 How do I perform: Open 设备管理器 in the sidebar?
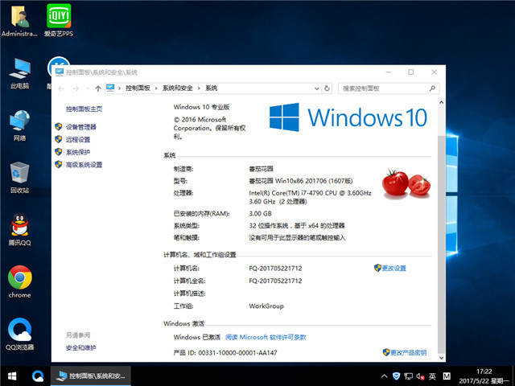[80, 127]
